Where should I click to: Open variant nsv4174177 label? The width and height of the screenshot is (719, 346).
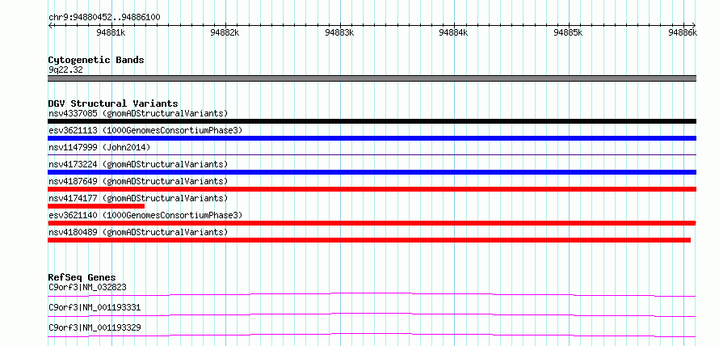coord(138,198)
